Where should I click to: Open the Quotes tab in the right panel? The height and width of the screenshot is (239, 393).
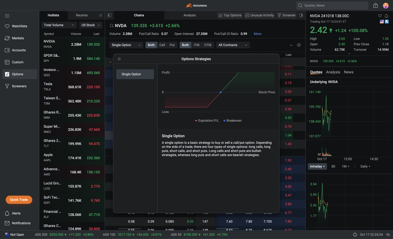point(316,72)
